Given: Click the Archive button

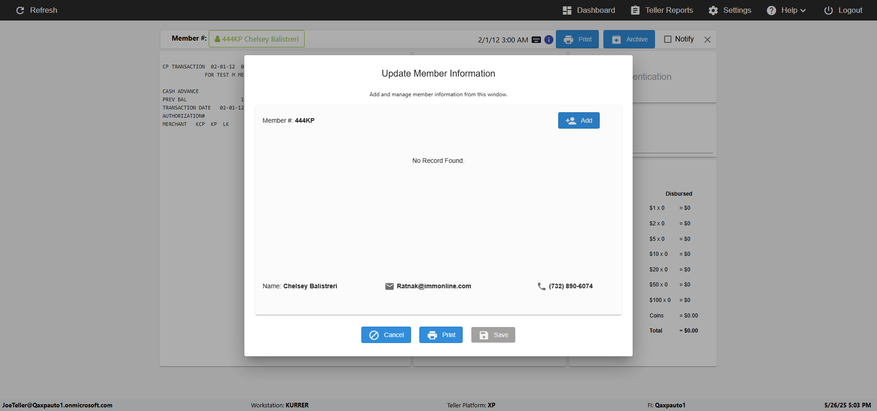Looking at the screenshot, I should (629, 39).
